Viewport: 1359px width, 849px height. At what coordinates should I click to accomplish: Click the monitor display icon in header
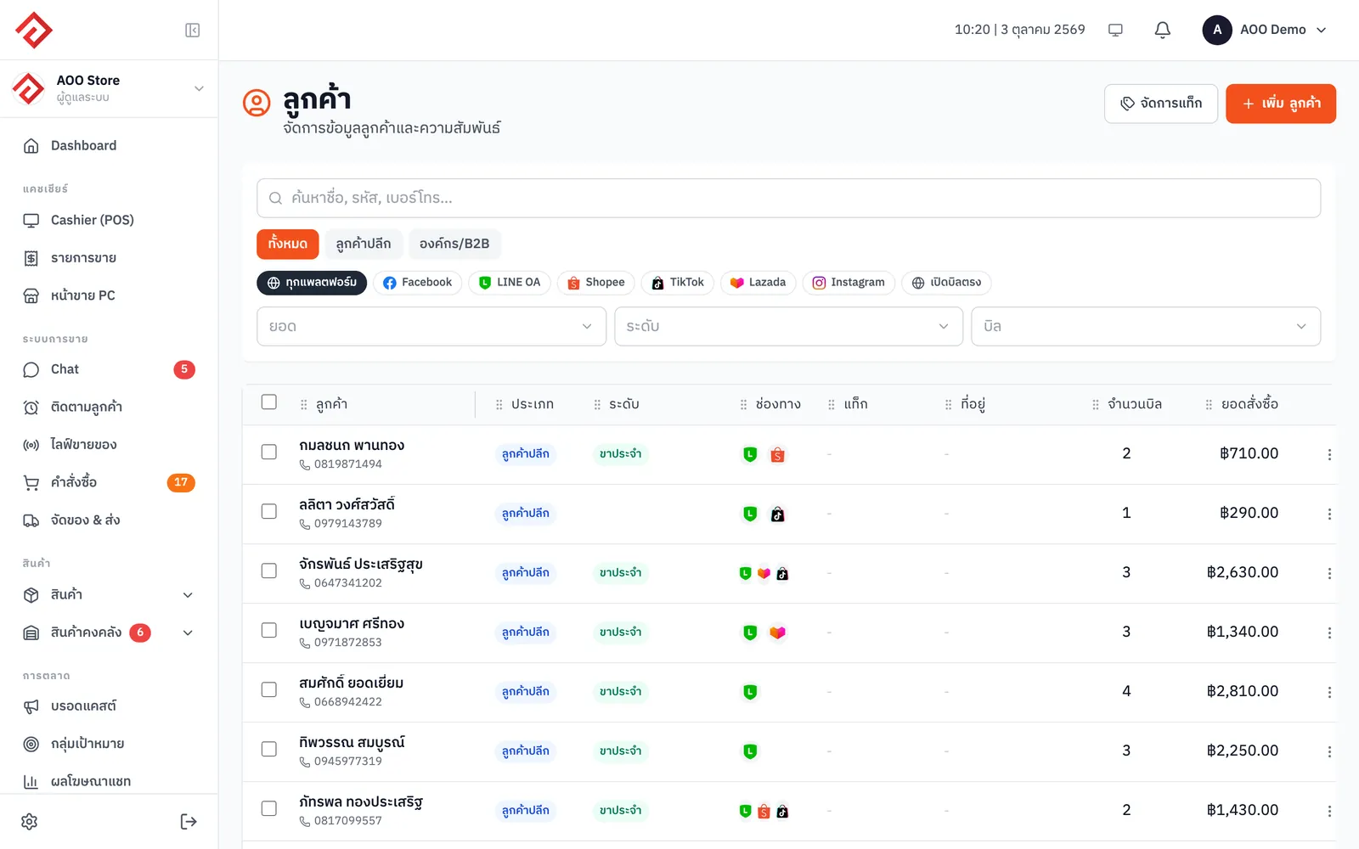pos(1115,30)
